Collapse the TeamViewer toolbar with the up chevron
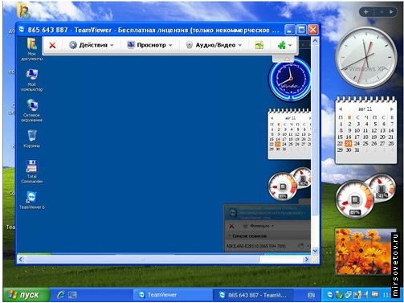Screen dimensions: 404x303 287,59
